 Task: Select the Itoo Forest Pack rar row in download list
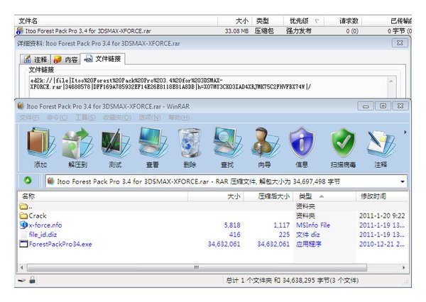213,31
